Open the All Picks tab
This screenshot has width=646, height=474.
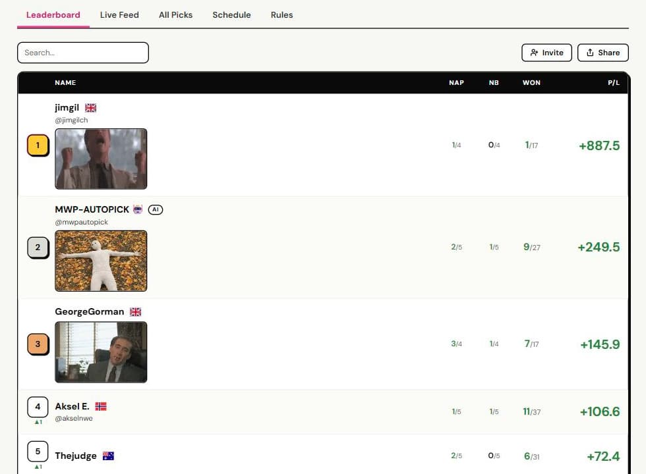(175, 14)
